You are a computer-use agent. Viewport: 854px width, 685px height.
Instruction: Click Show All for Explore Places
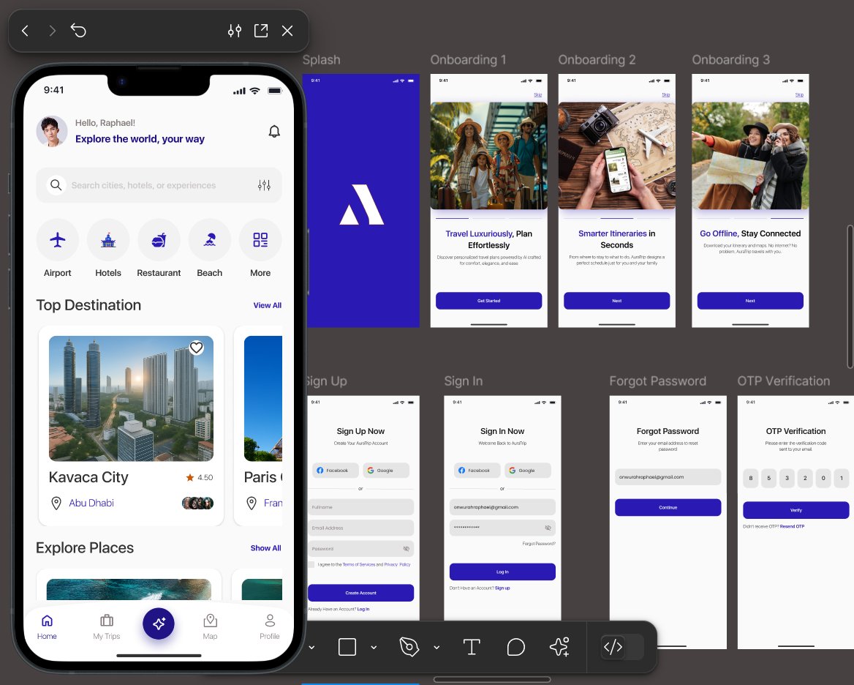(266, 548)
